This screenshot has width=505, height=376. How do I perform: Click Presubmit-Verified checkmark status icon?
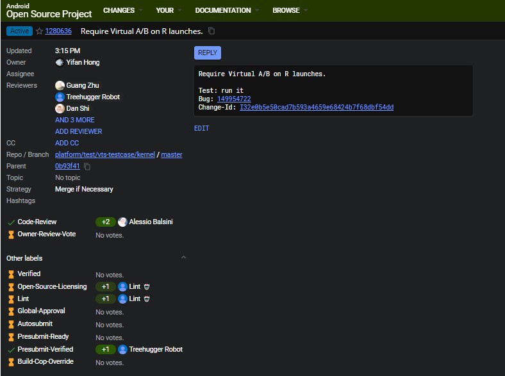(x=11, y=350)
